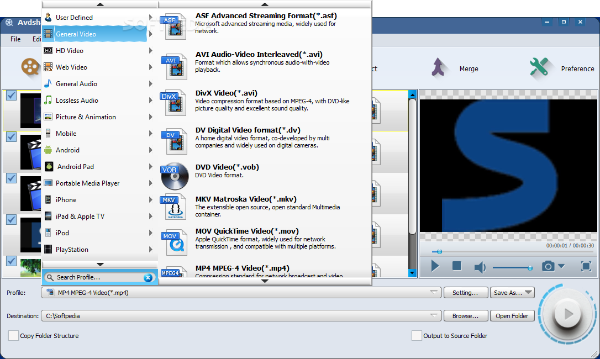Enable Output to Source Folder

pos(417,336)
